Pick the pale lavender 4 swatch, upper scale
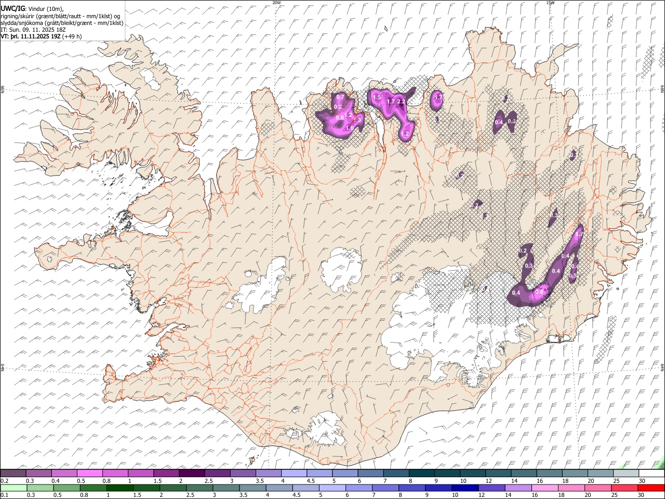The width and height of the screenshot is (665, 499). coord(294,474)
